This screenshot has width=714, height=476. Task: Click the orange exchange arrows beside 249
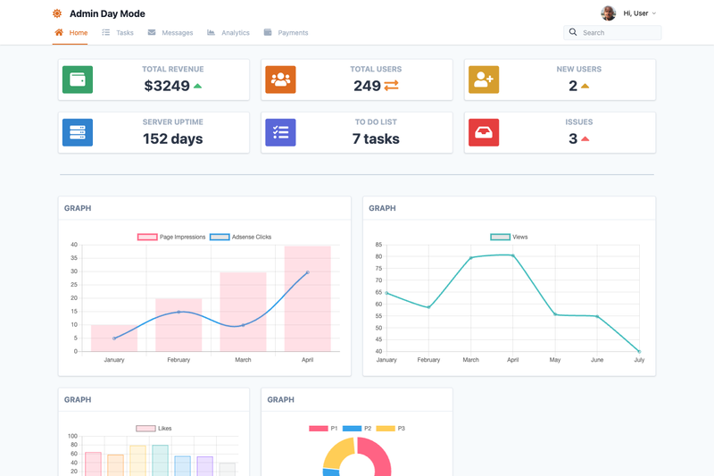tap(391, 86)
